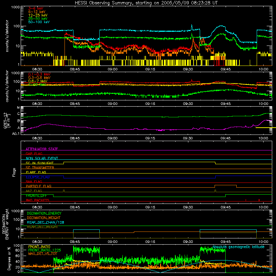
Task: Select the 50-100 keV legend label
Action: tap(39, 22)
